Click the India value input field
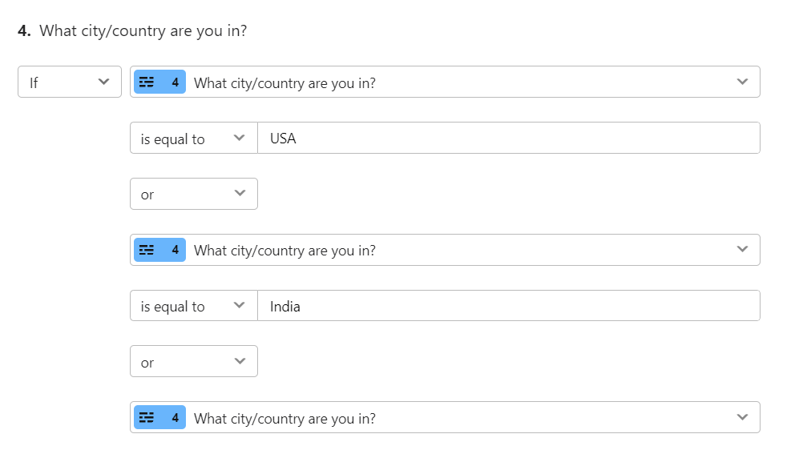This screenshot has height=450, width=811. pos(509,305)
